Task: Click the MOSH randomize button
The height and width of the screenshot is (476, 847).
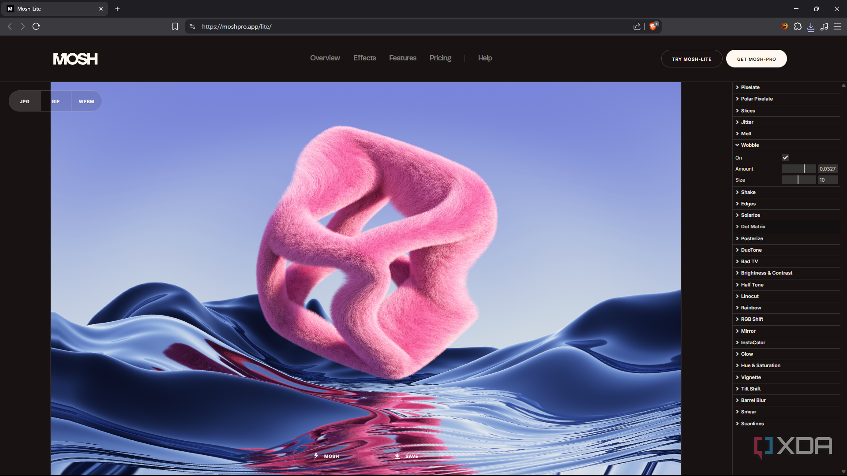Action: click(326, 456)
